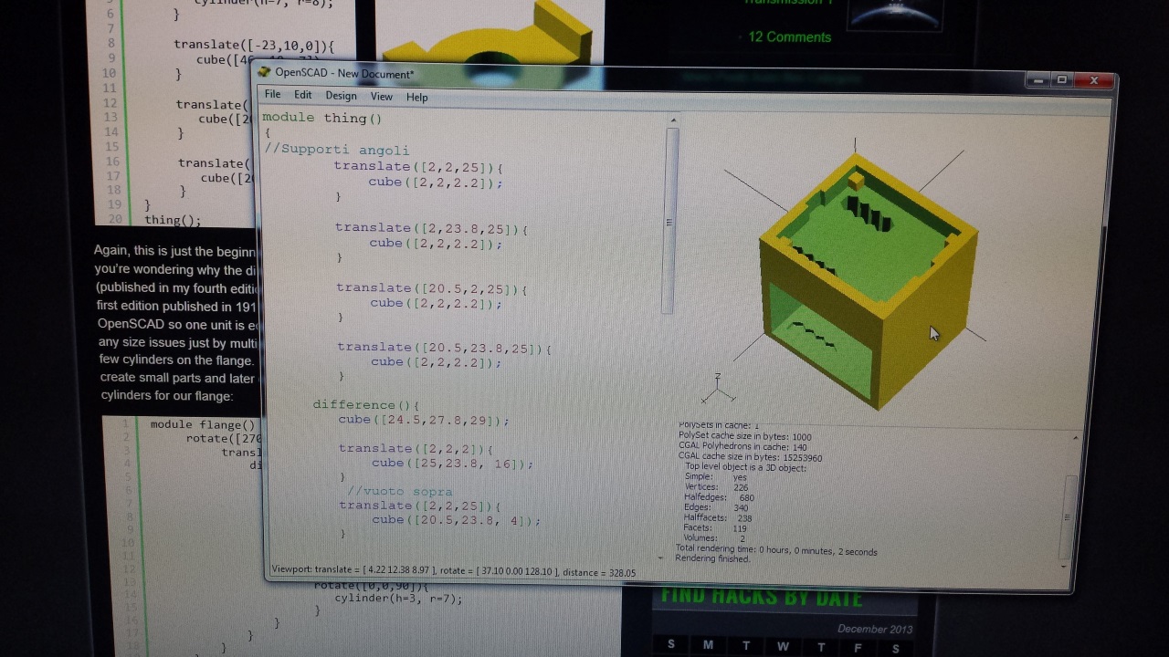Click 'Top level object is a 3D object:'
Image resolution: width=1169 pixels, height=657 pixels.
tap(745, 467)
